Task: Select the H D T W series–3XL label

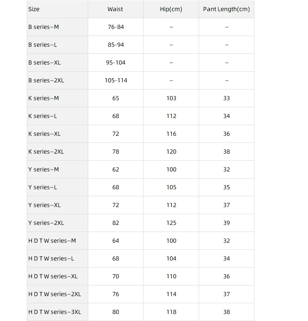Action: [x=55, y=312]
